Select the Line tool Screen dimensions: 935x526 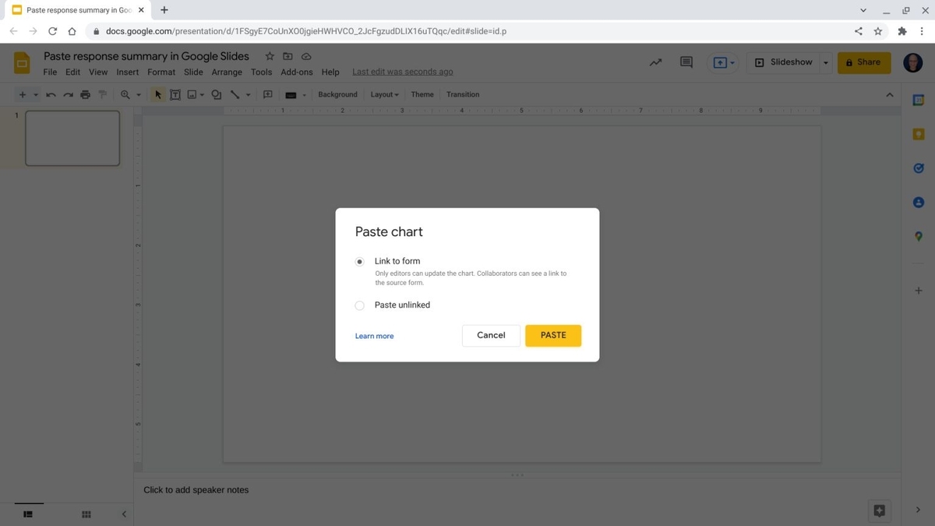[x=235, y=94]
